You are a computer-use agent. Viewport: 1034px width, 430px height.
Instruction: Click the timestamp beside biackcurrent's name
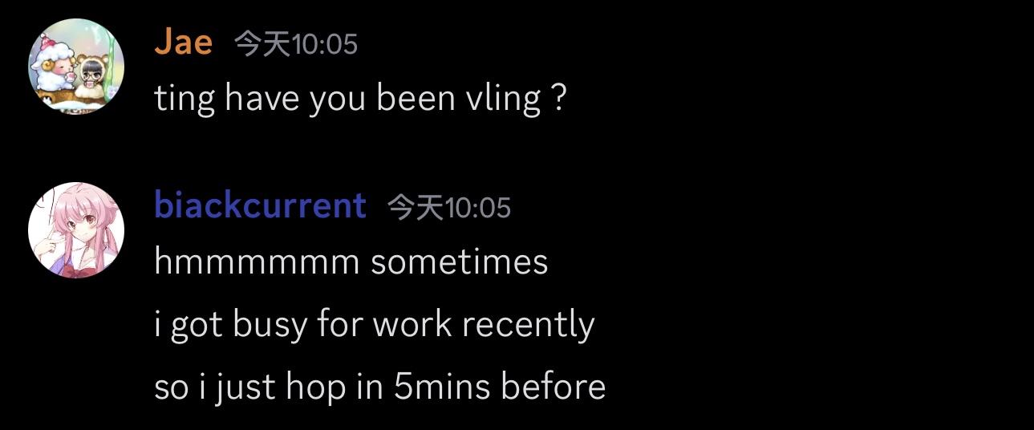[449, 208]
